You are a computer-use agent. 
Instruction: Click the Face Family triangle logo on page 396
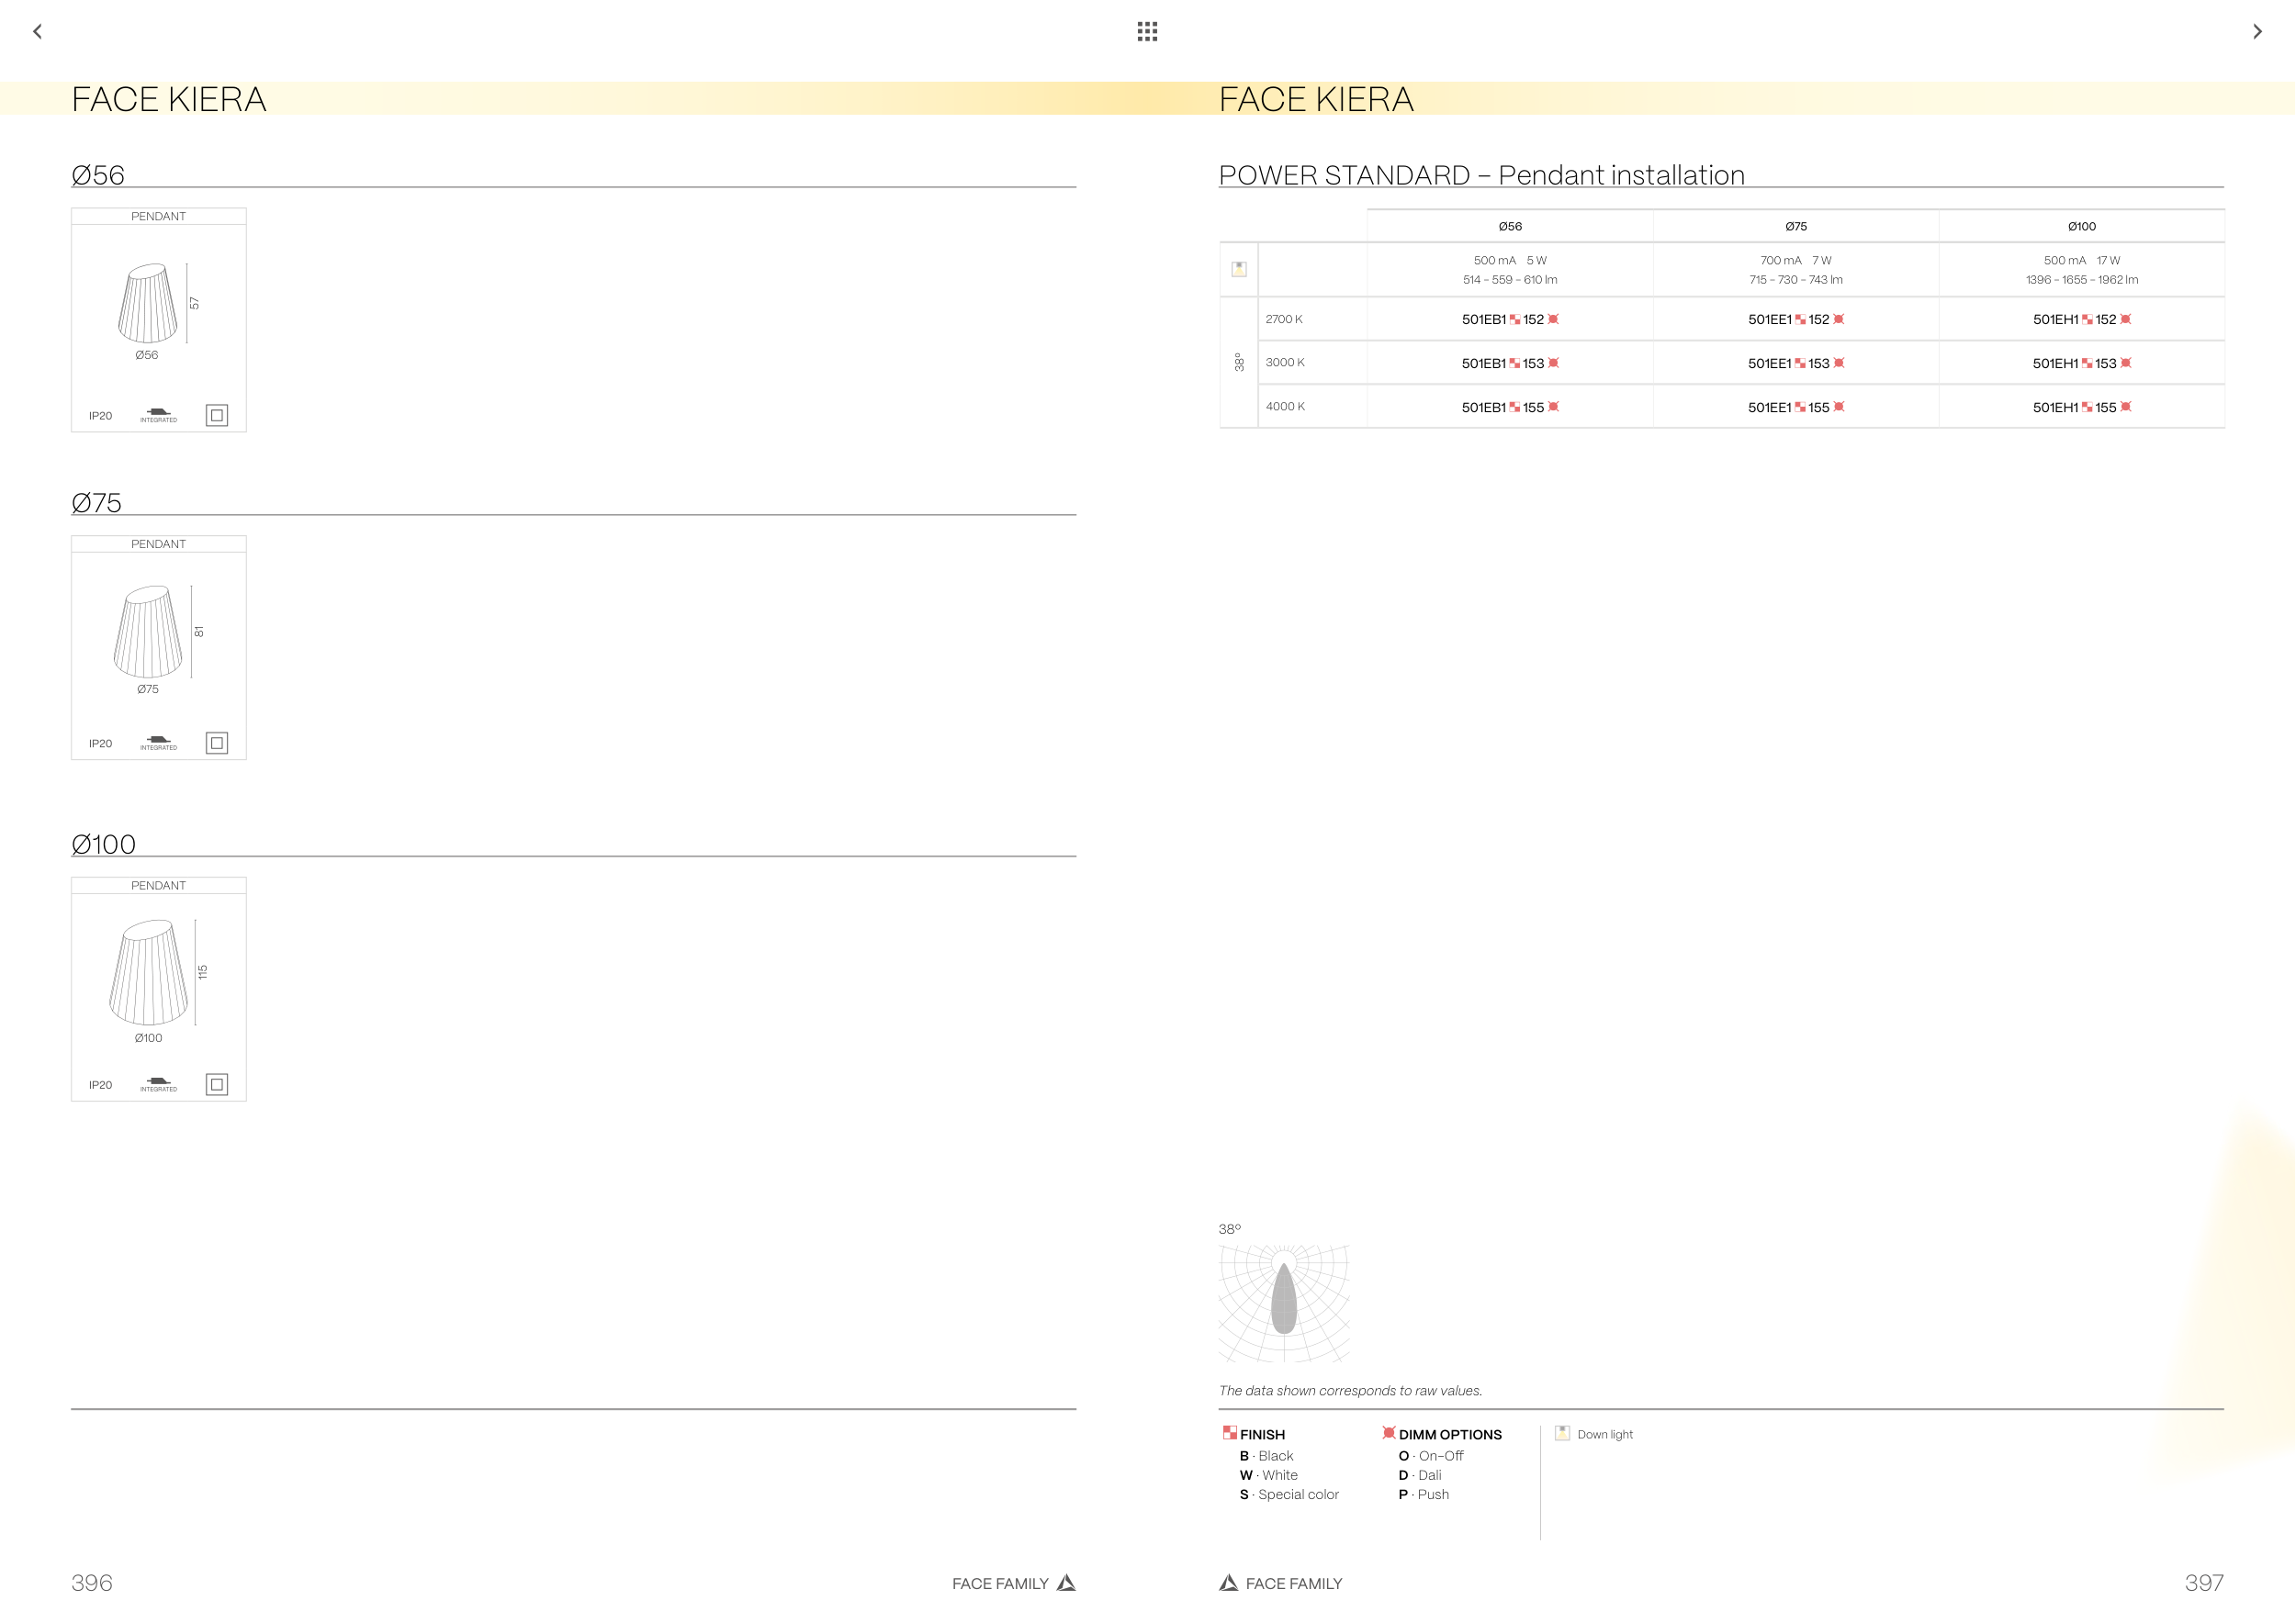[1066, 1582]
